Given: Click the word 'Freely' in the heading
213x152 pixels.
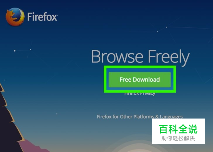Looking at the screenshot, I should 169,57.
